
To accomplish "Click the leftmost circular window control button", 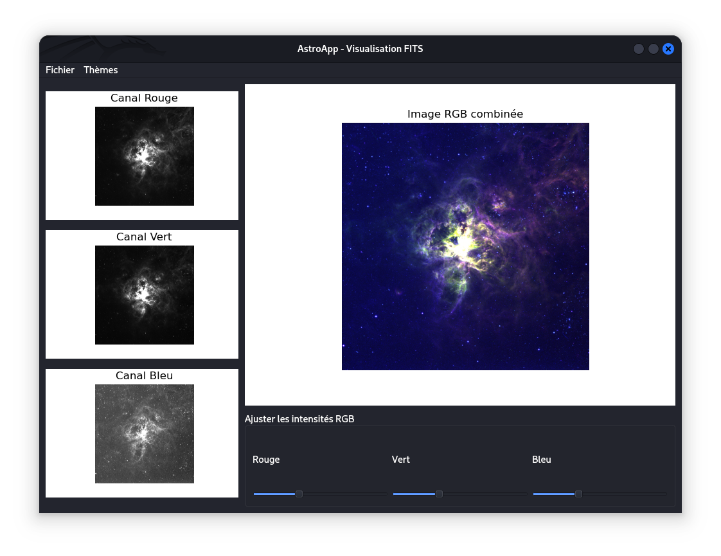I will tap(638, 49).
